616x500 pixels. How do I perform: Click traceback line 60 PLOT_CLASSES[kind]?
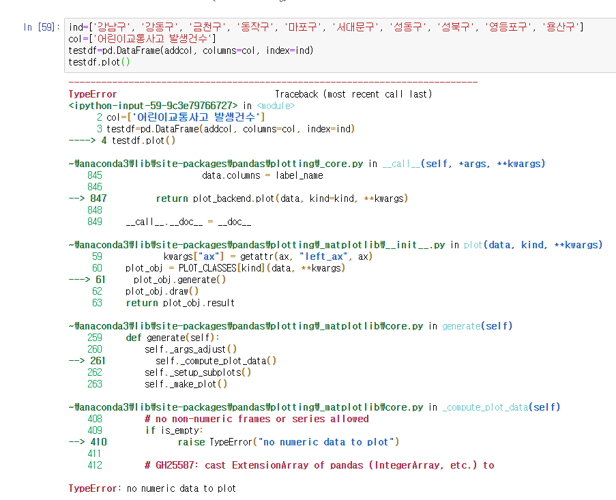click(218, 268)
